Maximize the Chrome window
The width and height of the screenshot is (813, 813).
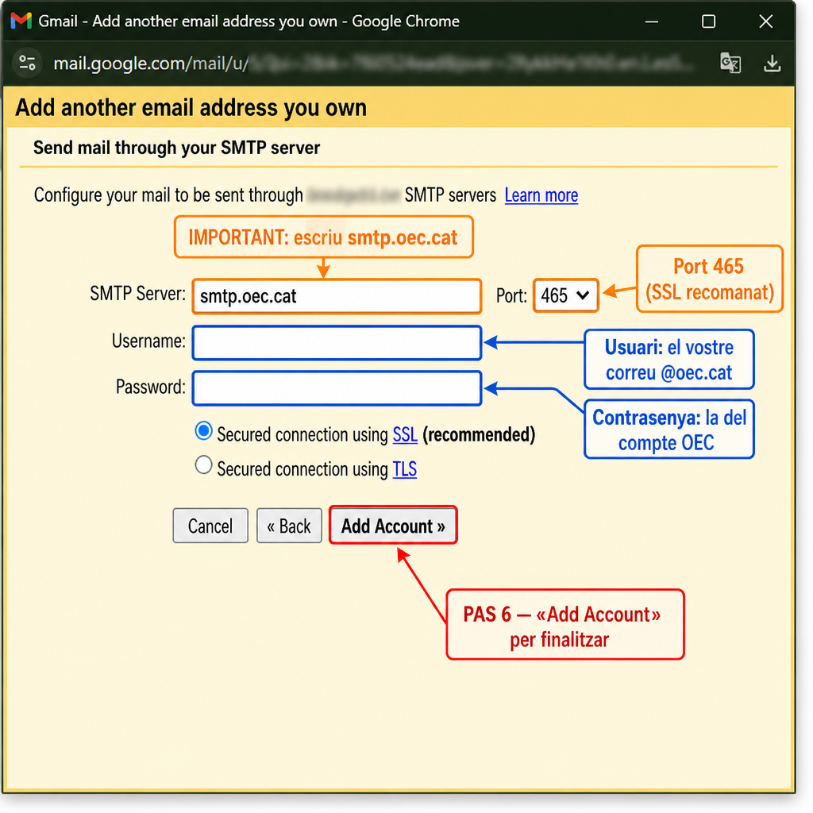click(x=708, y=21)
